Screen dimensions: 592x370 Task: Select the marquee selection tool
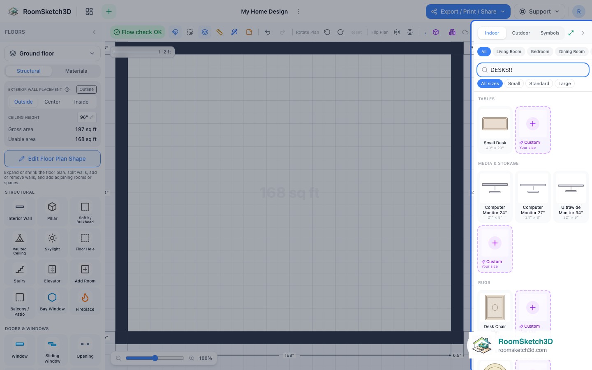tap(190, 32)
